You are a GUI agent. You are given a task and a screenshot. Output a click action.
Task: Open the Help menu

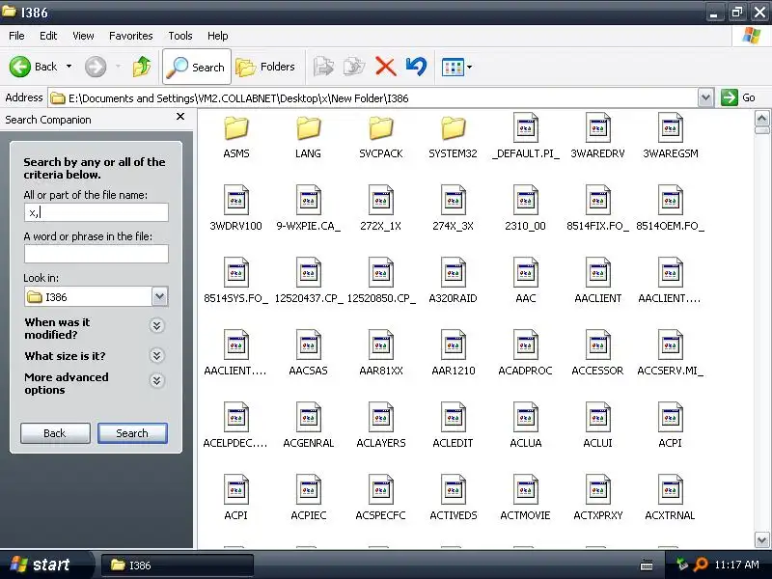[218, 36]
